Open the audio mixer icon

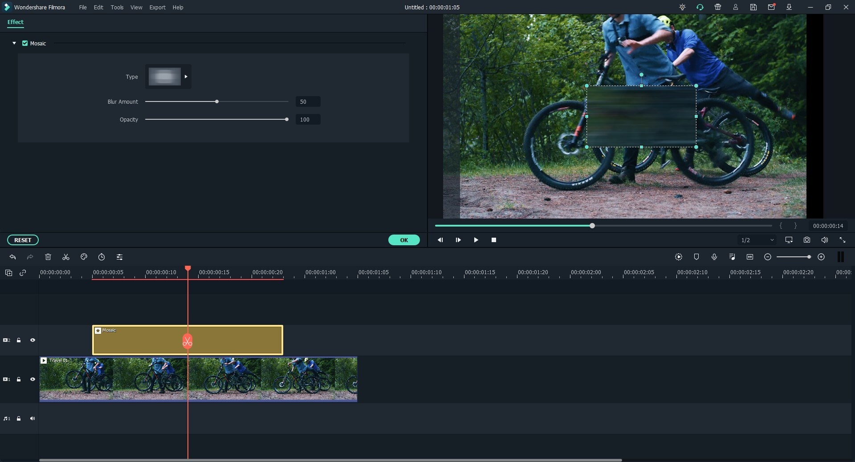click(x=732, y=257)
